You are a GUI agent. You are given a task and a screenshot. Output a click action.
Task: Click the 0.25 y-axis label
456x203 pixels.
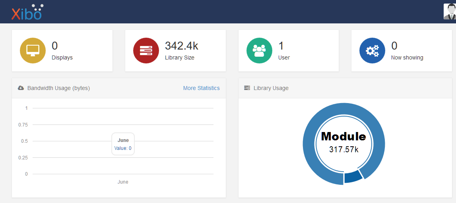(23, 157)
